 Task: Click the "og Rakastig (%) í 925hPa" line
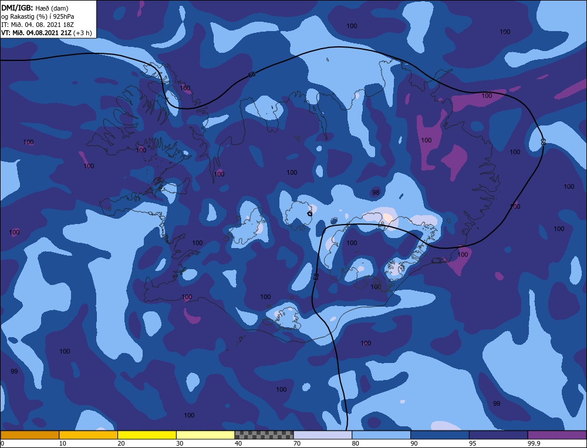(38, 16)
